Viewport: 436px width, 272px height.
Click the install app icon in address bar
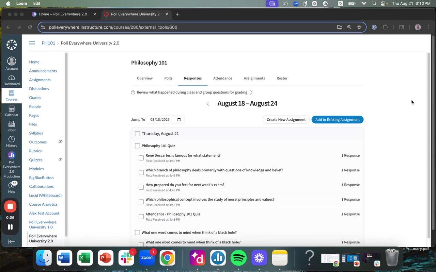point(339,27)
